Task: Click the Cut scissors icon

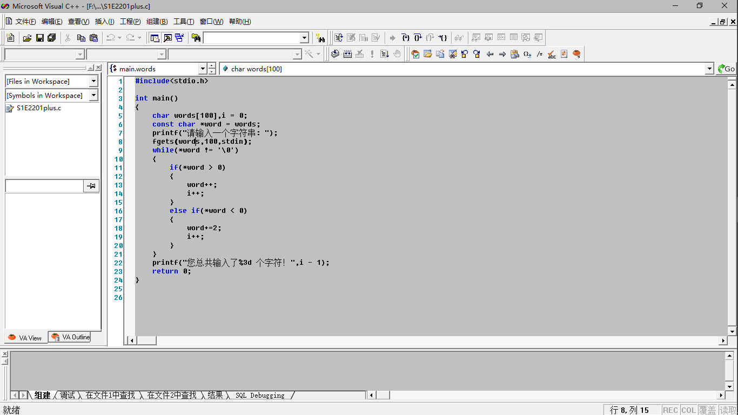Action: pos(68,38)
